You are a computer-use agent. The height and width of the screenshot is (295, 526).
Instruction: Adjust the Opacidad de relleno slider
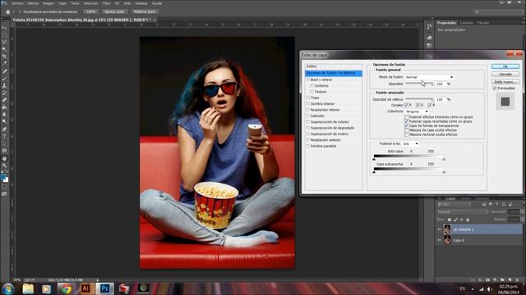pyautogui.click(x=419, y=99)
